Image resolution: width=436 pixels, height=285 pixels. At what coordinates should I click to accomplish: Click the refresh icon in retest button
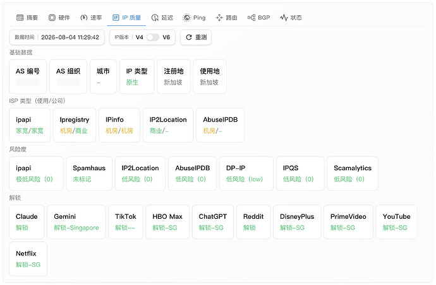(189, 37)
